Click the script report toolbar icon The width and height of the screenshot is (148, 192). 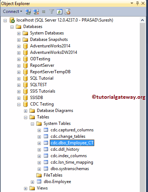click(x=67, y=11)
